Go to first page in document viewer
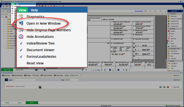 point(82,70)
